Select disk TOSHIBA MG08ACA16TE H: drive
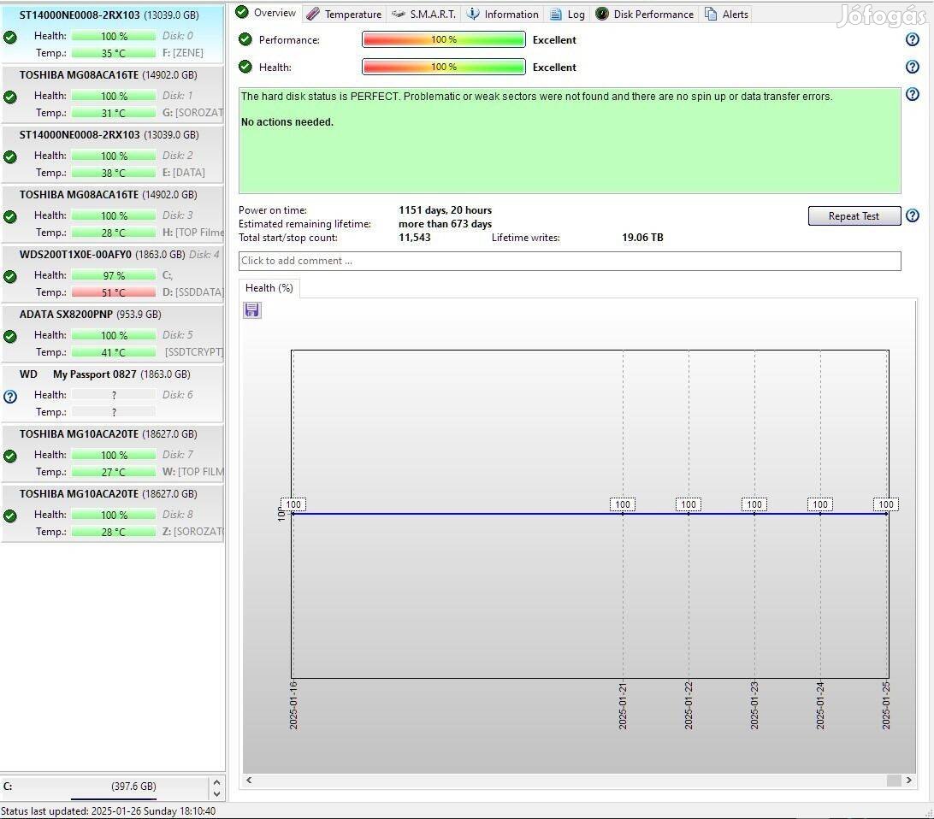 click(x=112, y=214)
